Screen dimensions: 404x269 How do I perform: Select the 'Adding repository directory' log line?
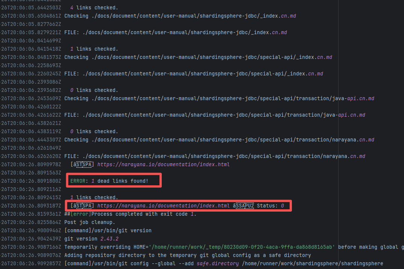(x=187, y=255)
